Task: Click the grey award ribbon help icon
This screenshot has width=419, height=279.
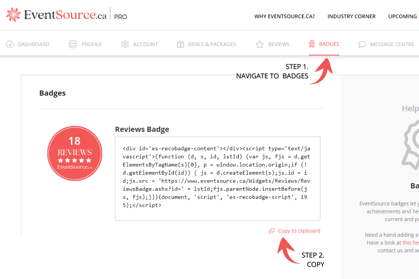Action: [410, 145]
